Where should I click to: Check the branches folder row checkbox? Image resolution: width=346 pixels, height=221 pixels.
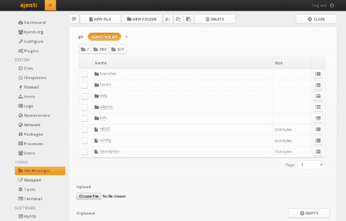[x=84, y=74]
